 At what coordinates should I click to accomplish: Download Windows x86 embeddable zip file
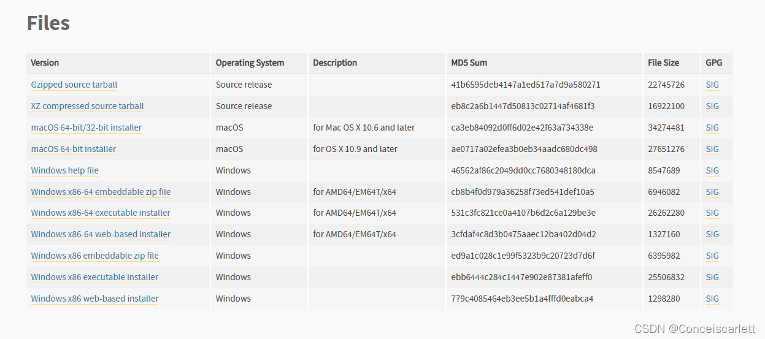coord(94,256)
